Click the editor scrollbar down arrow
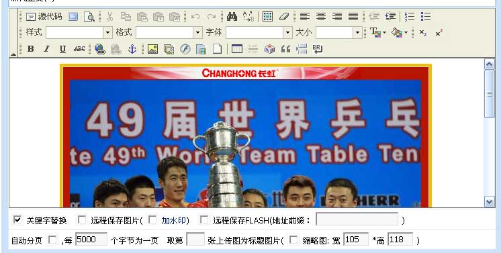The image size is (501, 253). tap(490, 201)
